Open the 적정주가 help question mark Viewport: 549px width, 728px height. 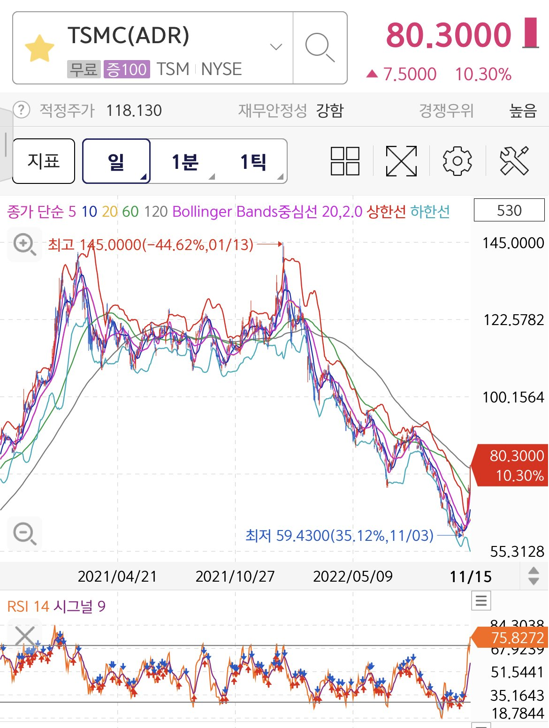pyautogui.click(x=21, y=110)
